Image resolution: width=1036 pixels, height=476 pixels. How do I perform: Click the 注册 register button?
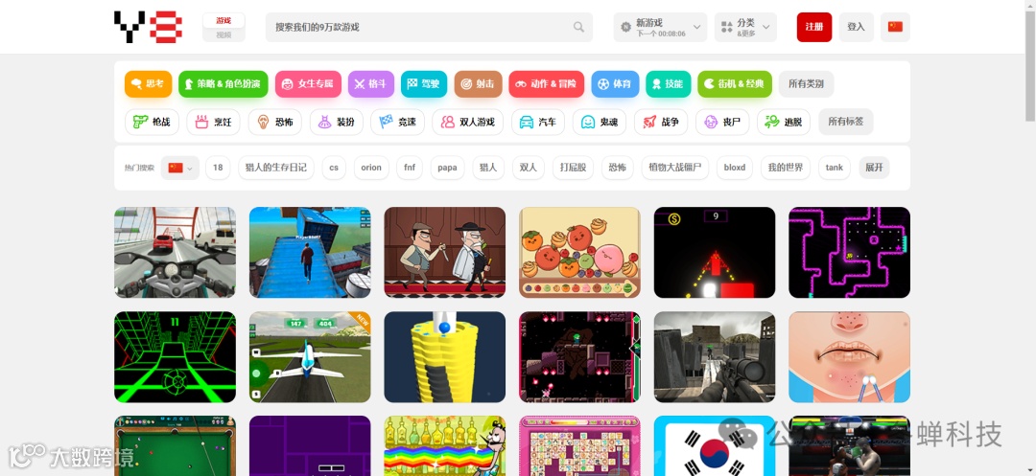814,27
